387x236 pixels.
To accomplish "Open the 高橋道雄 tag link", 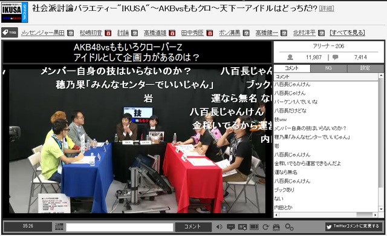I will click(x=155, y=33).
